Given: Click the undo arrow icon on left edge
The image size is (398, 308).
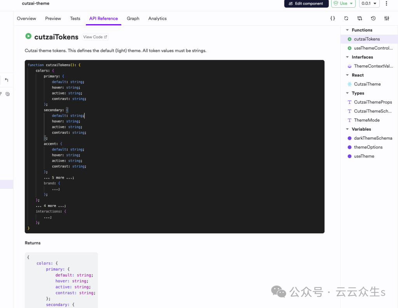Looking at the screenshot, I should [x=7, y=80].
